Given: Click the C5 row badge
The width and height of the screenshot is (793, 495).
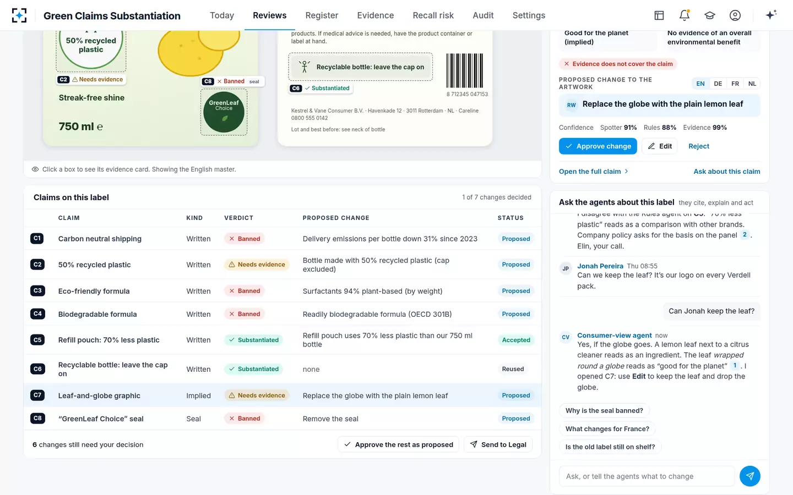Looking at the screenshot, I should 37,340.
